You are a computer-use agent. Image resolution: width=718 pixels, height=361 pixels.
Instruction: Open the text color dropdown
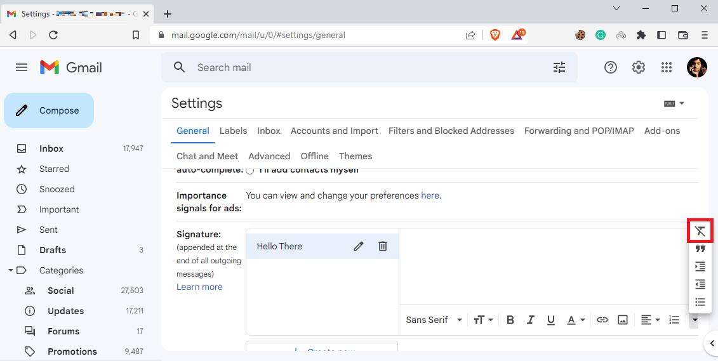pyautogui.click(x=576, y=320)
